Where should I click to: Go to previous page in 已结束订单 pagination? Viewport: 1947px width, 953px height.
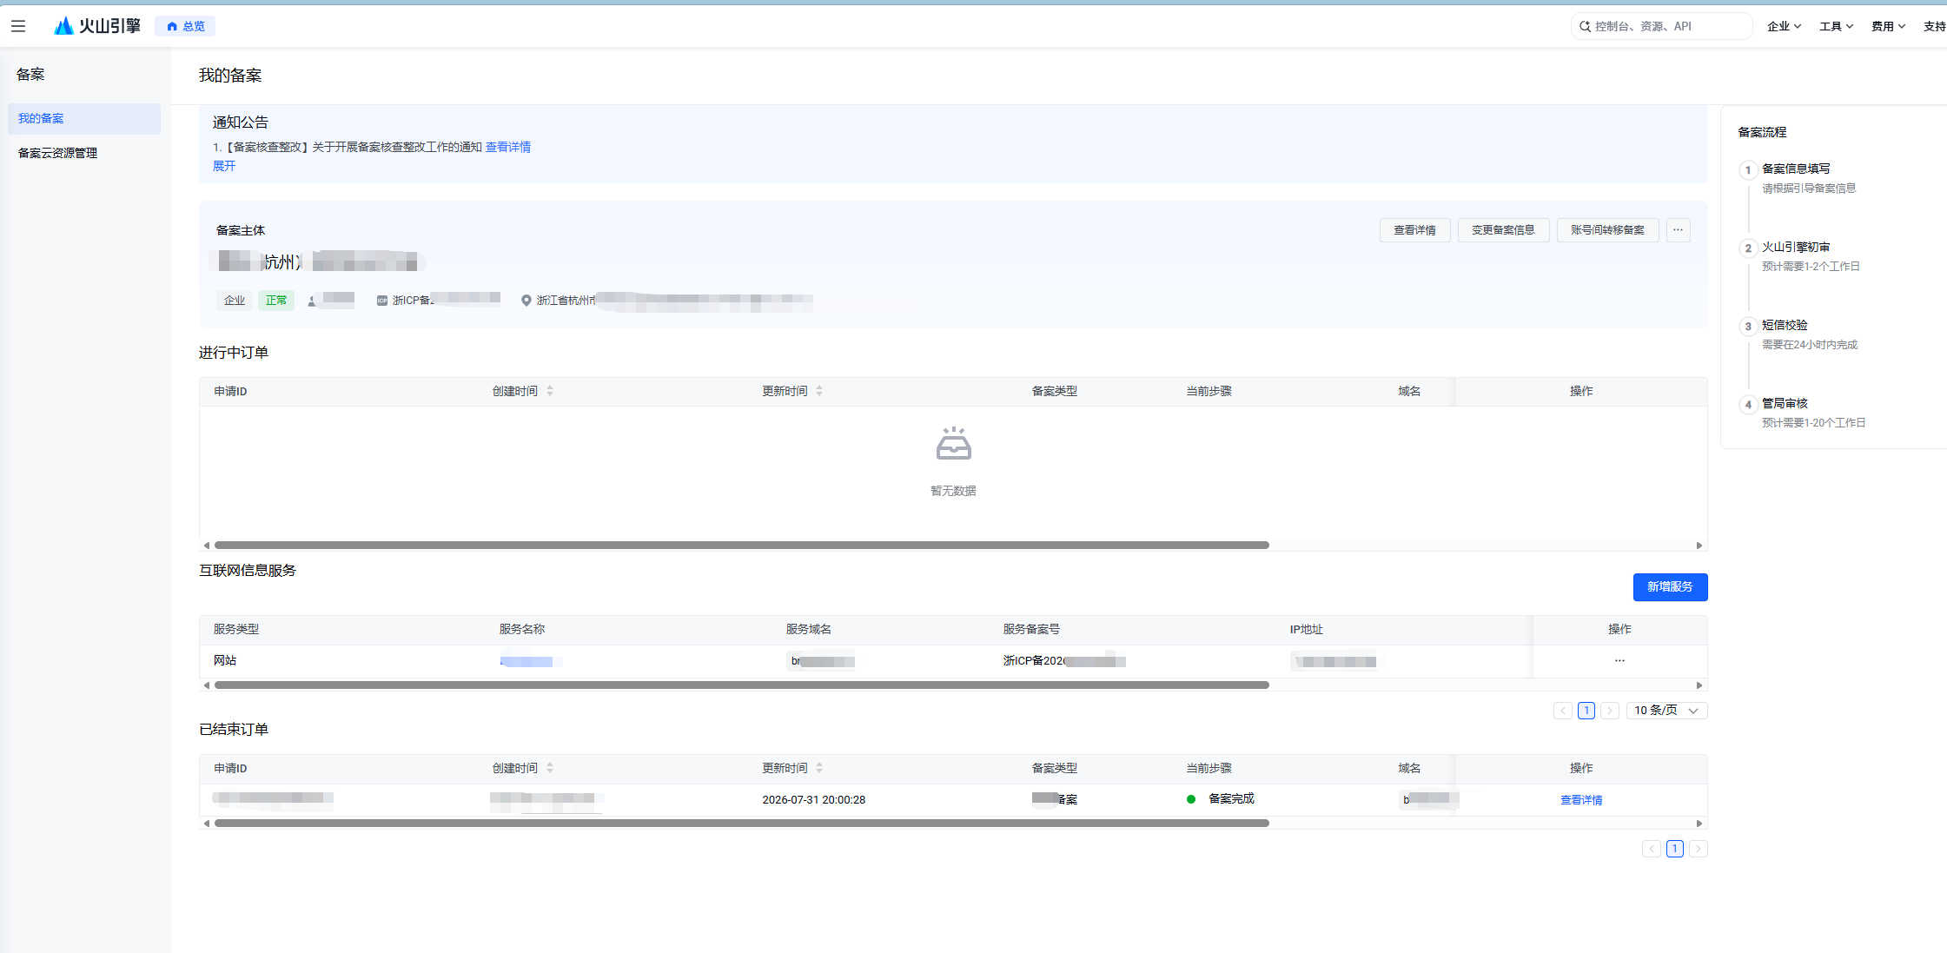coord(1652,849)
